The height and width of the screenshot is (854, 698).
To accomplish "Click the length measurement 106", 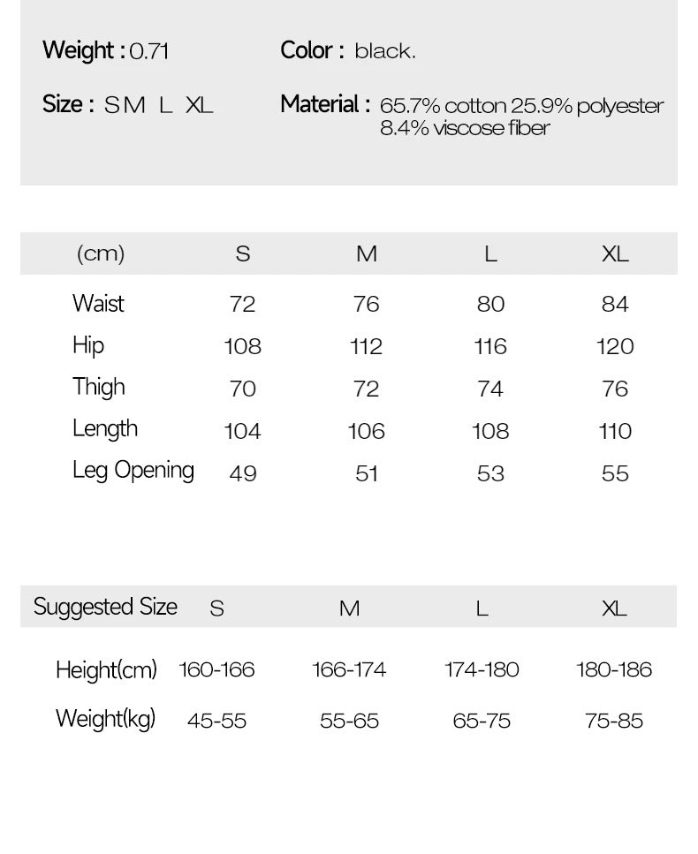I will [x=366, y=431].
